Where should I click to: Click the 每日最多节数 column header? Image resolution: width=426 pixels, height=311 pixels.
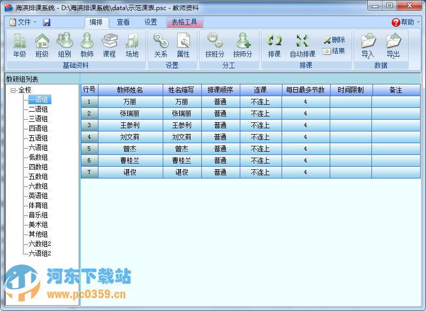306,90
